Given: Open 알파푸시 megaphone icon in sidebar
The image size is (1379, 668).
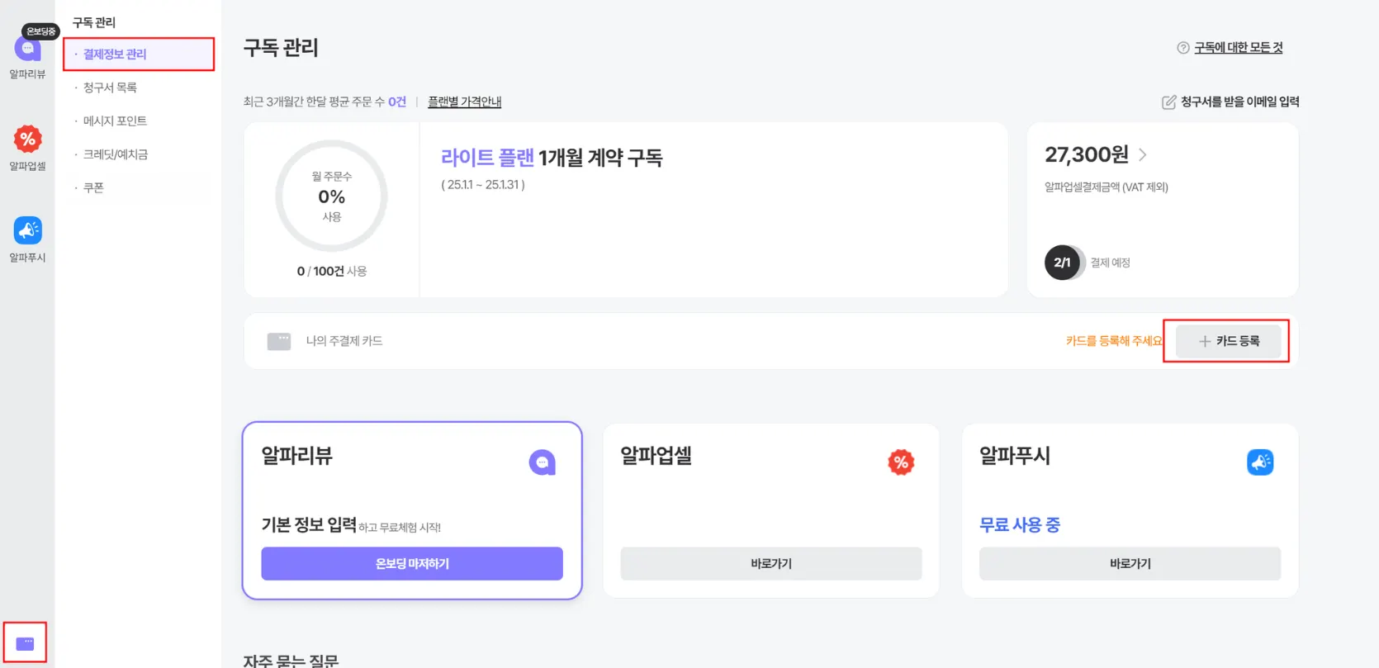Looking at the screenshot, I should tap(27, 231).
